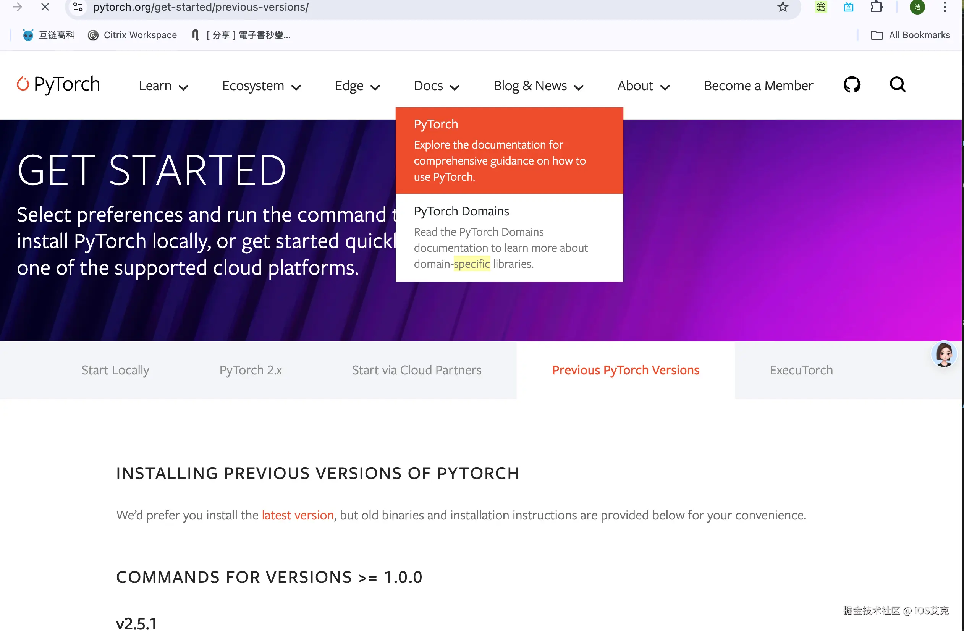
Task: Open the browser extensions puzzle icon
Action: pyautogui.click(x=876, y=7)
